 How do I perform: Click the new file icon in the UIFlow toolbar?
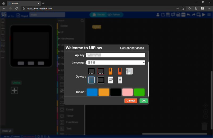163,15
